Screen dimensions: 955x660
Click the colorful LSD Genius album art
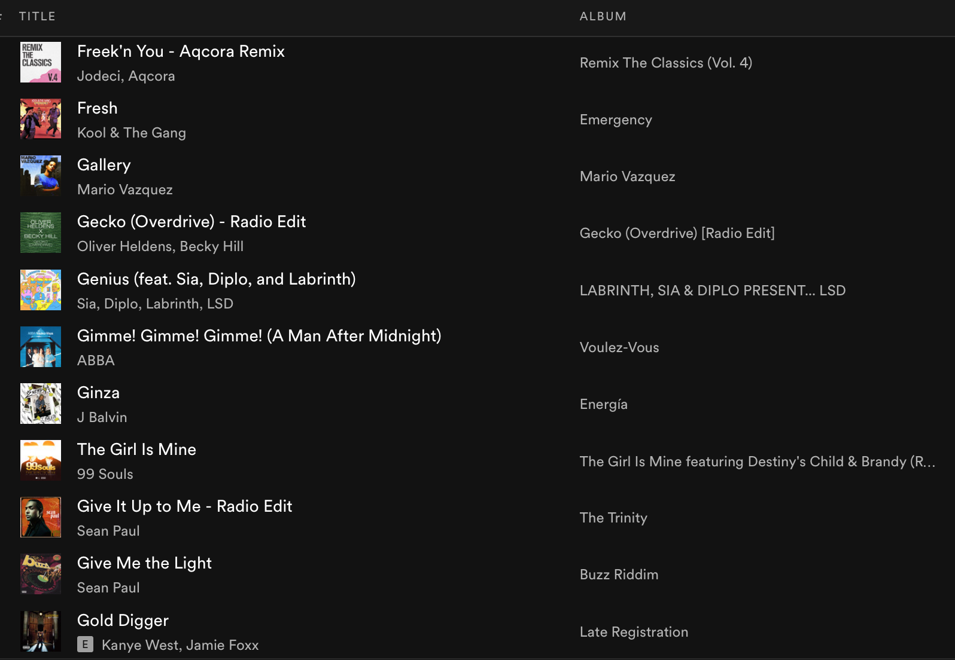(41, 290)
